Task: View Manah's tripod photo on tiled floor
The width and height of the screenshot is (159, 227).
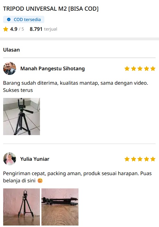Action: click(22, 117)
